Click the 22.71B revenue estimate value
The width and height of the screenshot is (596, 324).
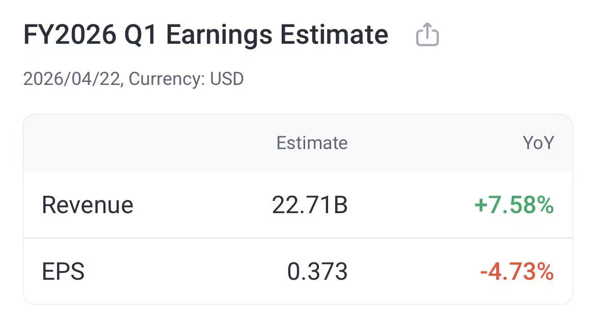pyautogui.click(x=310, y=205)
